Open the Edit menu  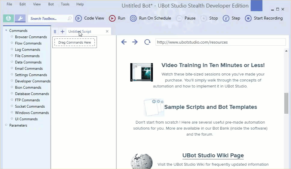[x=23, y=4]
